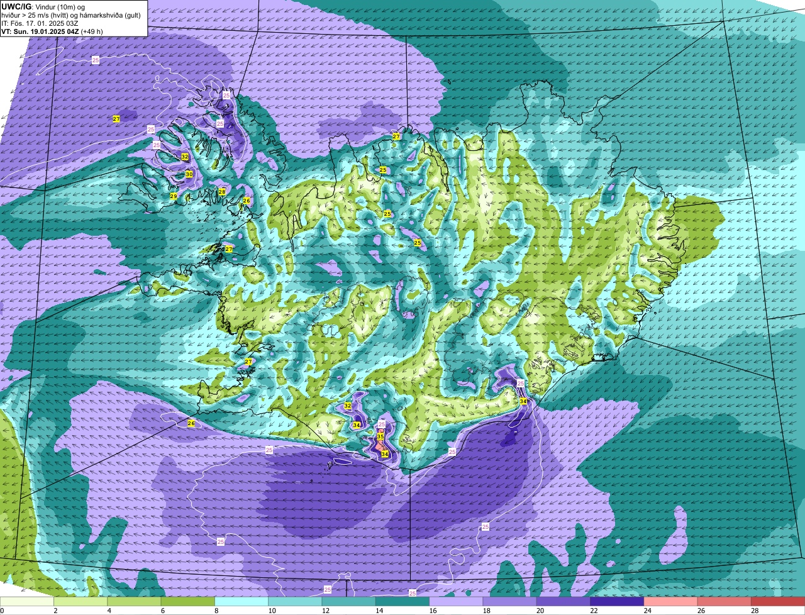
Task: Click the bottom legend tick label "28"
Action: (x=753, y=611)
